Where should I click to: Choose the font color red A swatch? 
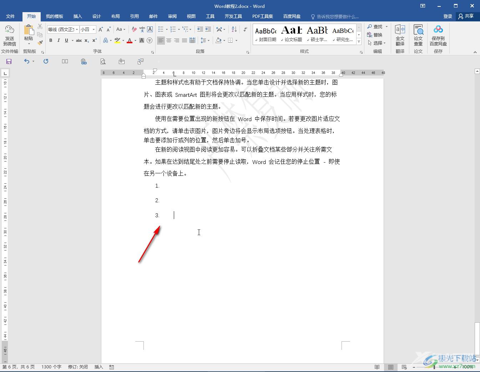130,40
